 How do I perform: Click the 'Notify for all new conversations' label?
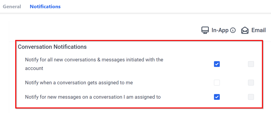point(94,60)
